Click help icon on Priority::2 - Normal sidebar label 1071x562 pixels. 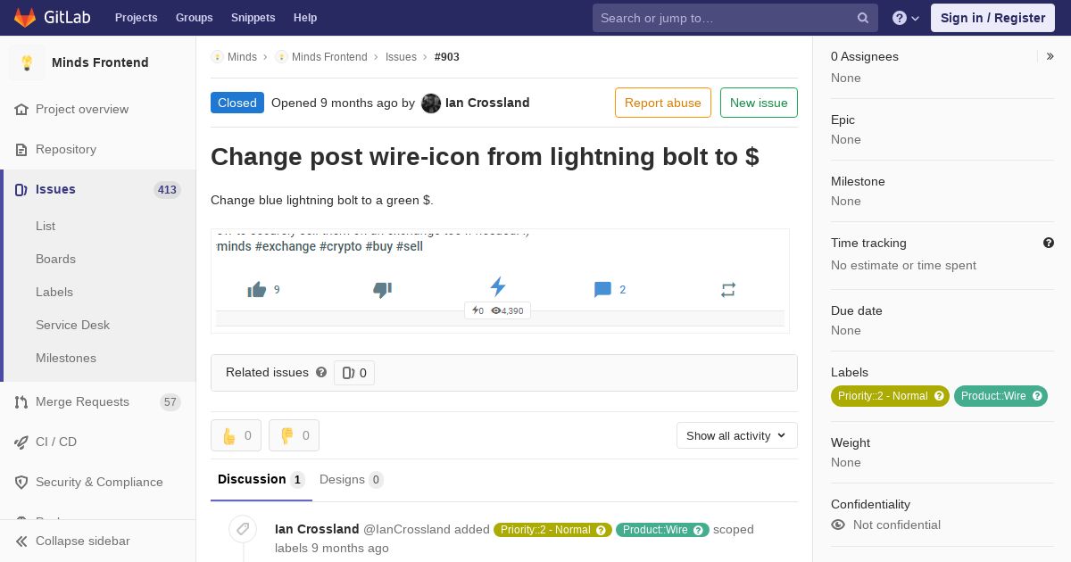(939, 396)
